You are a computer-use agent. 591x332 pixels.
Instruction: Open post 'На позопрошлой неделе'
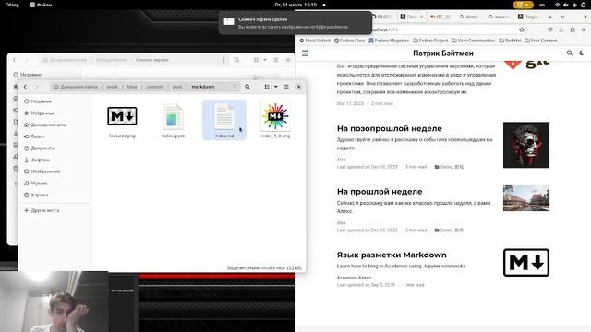(x=390, y=128)
